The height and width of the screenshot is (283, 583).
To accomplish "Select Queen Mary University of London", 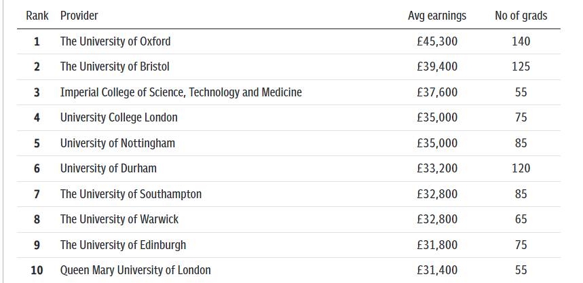I will 136,270.
